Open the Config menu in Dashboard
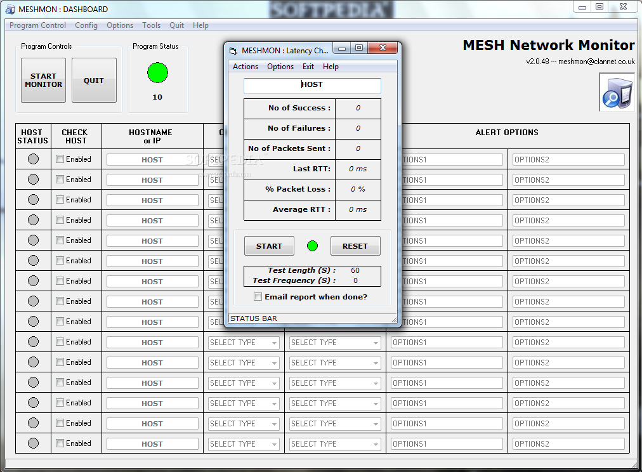 tap(86, 25)
